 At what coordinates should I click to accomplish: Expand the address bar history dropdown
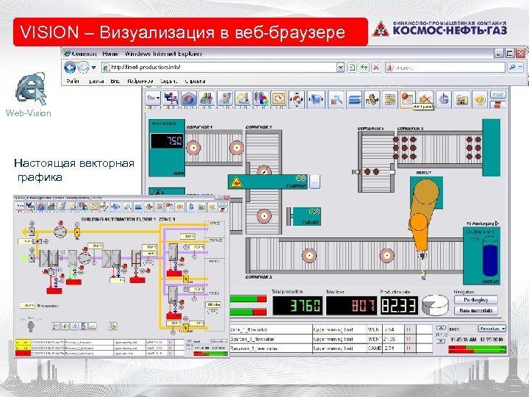(340, 67)
